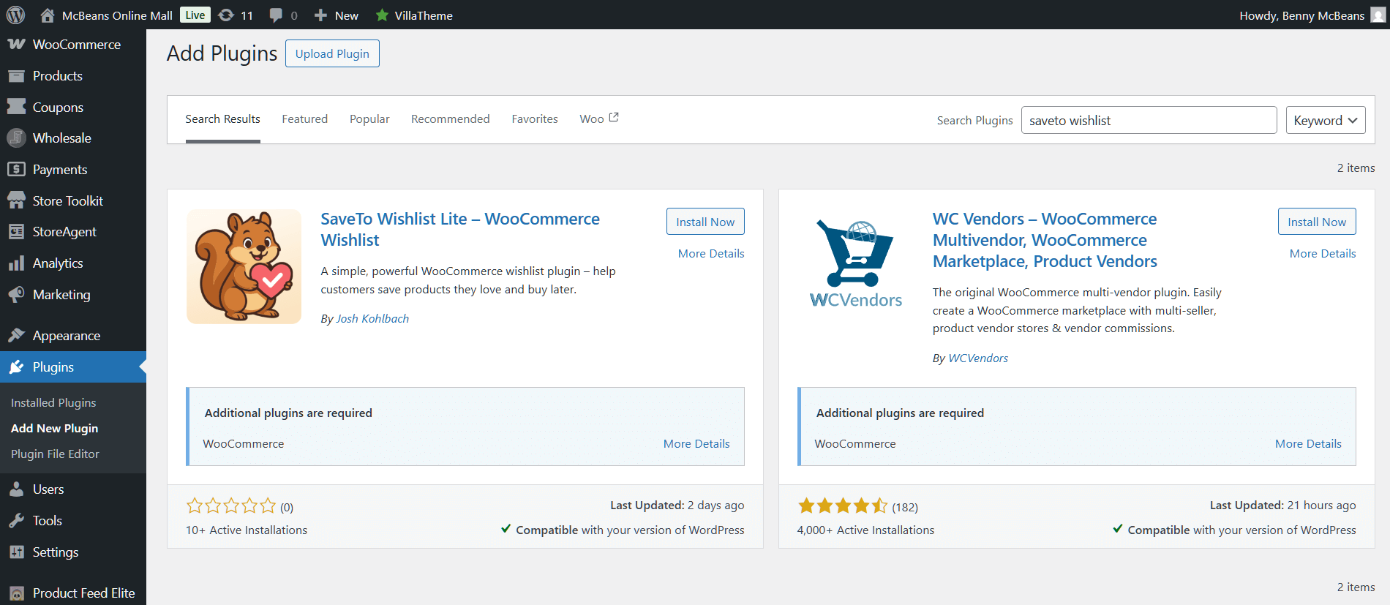The width and height of the screenshot is (1390, 605).
Task: Click the Analytics bar chart icon in sidebar
Action: 16,263
